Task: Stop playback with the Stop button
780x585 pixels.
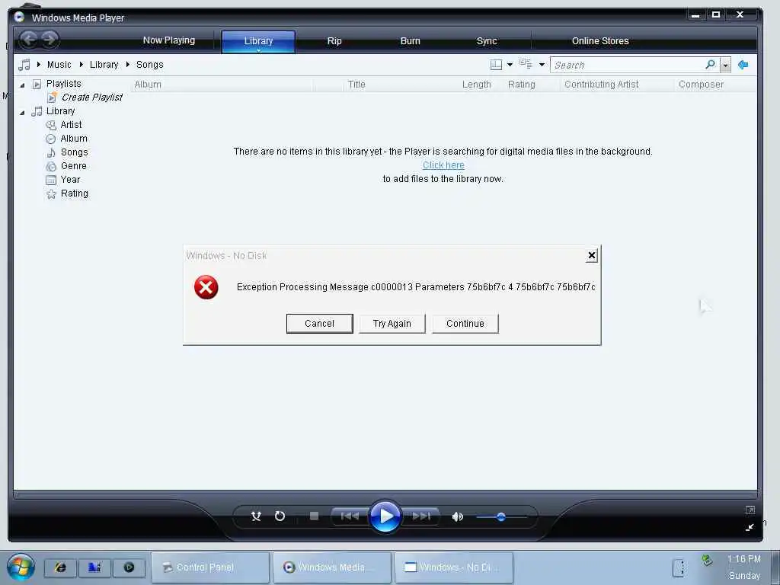Action: coord(314,516)
